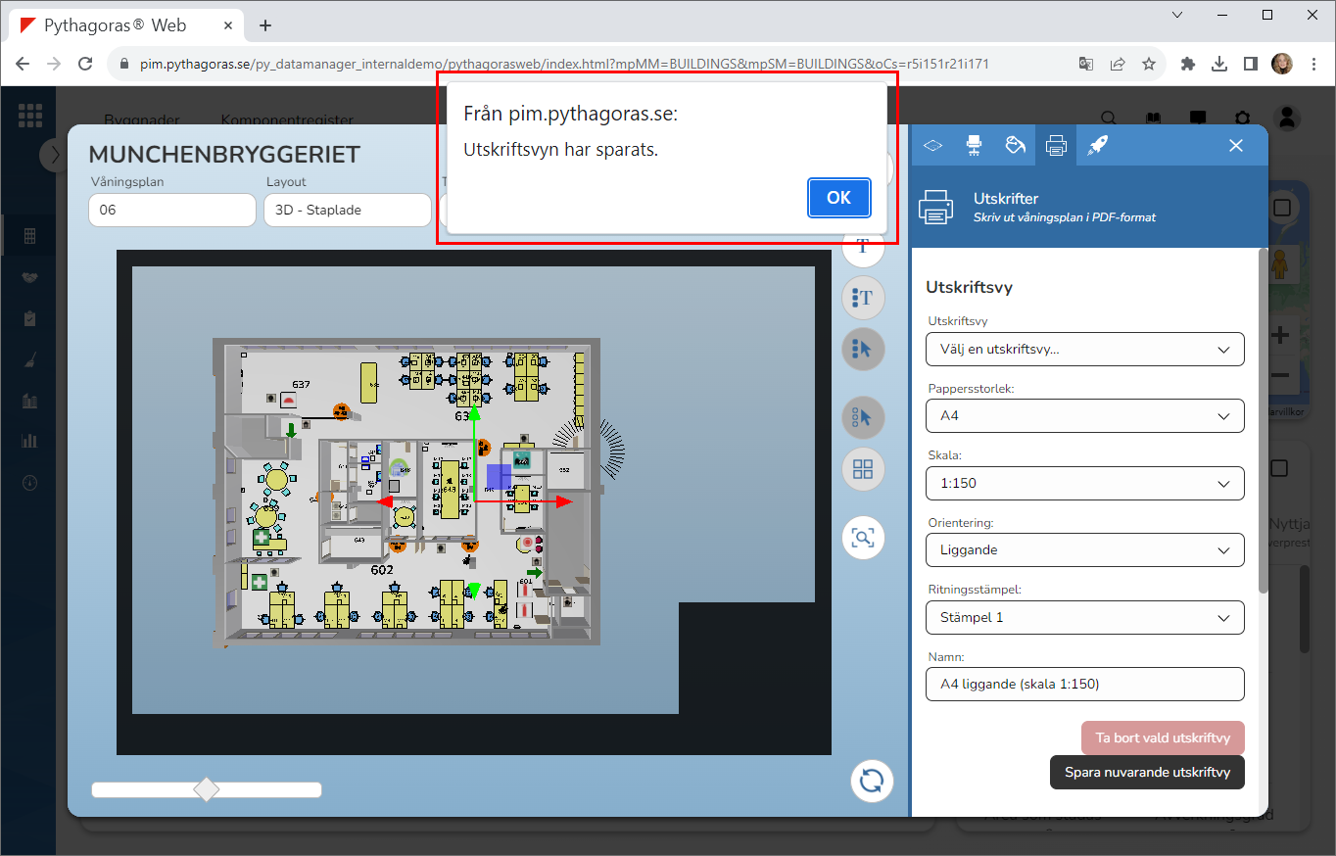Click OK in the alert dialog
1336x856 pixels.
coord(838,198)
